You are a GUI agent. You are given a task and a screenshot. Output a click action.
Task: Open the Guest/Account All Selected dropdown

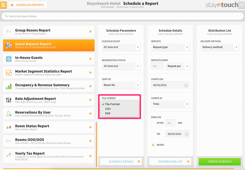coord(121,47)
